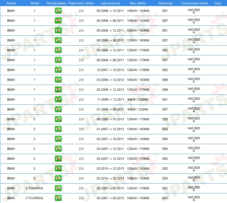Click fuel icon in E82 10.2007 row
This screenshot has width=227, height=203.
(58, 70)
